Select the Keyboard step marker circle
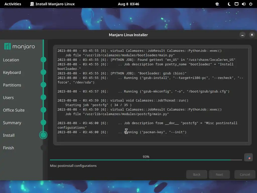Viewport: 257px width, 193px height. [x=43, y=72]
